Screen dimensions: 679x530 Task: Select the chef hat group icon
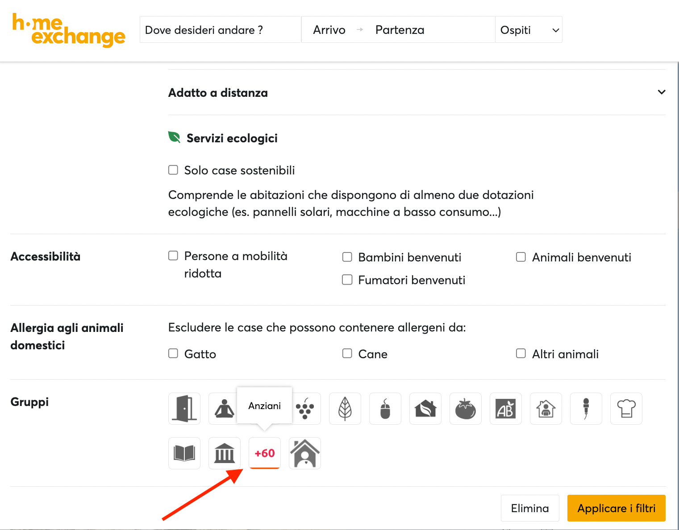pos(626,408)
